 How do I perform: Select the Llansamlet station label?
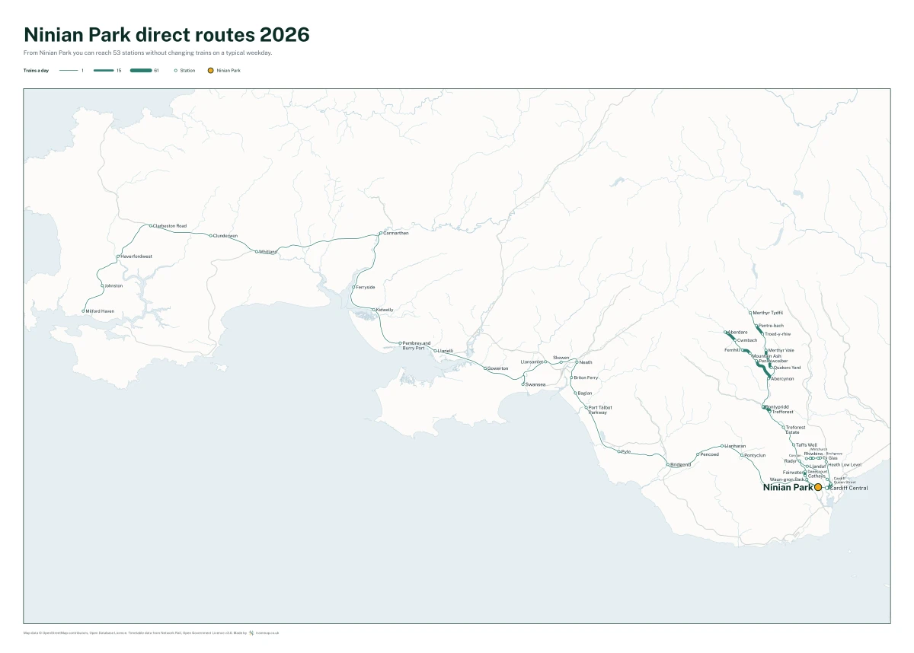point(532,362)
